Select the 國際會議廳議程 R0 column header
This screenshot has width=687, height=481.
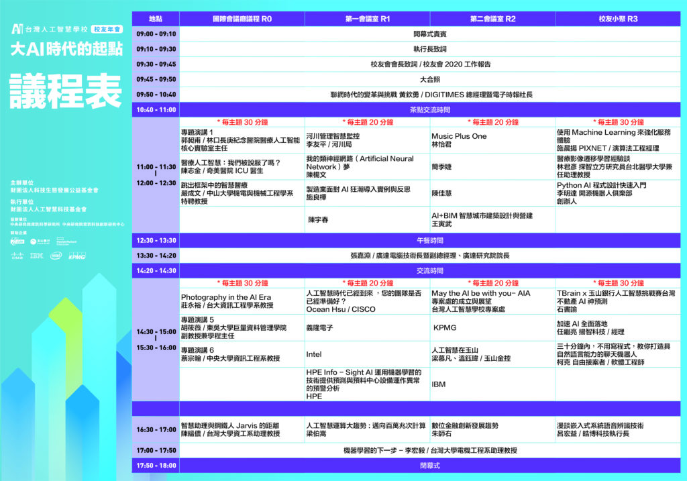click(x=242, y=19)
